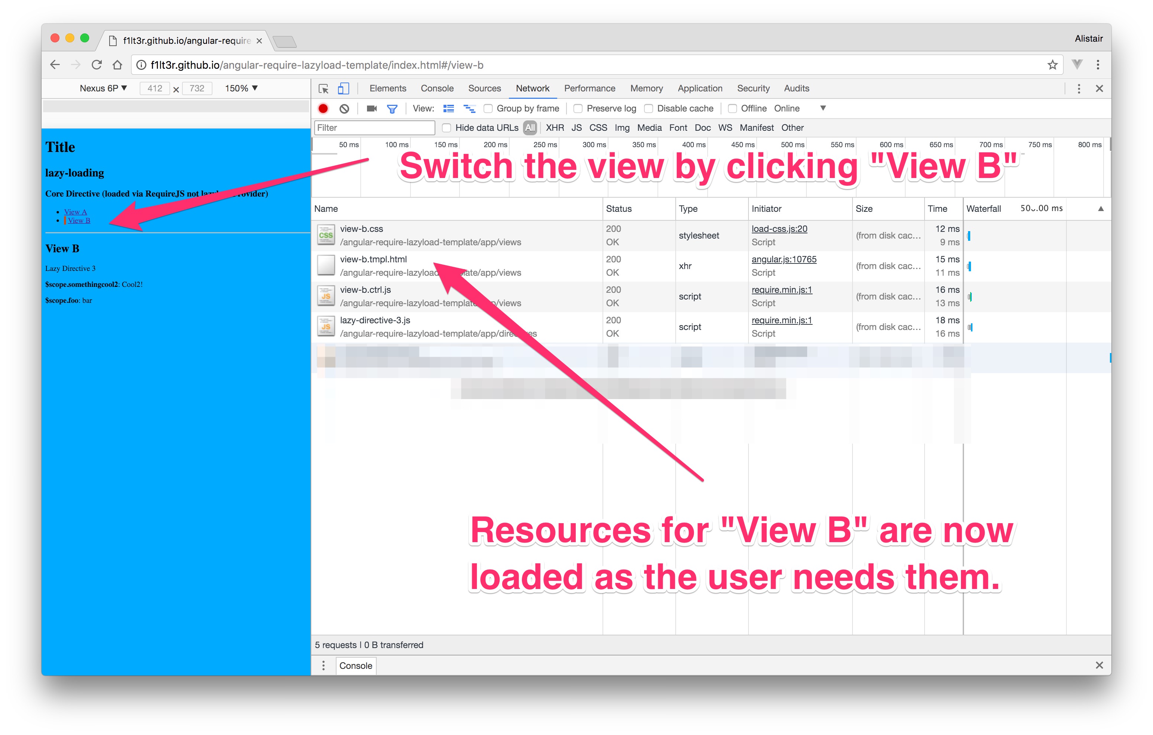This screenshot has width=1153, height=735.
Task: Bookmark page with the star icon
Action: pyautogui.click(x=1052, y=65)
